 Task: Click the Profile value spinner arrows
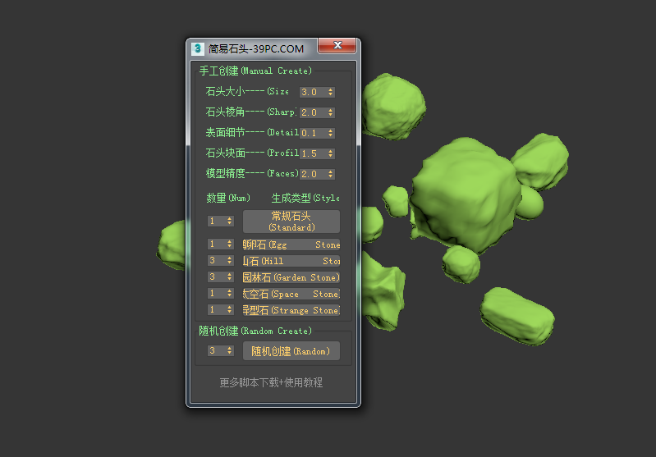331,153
